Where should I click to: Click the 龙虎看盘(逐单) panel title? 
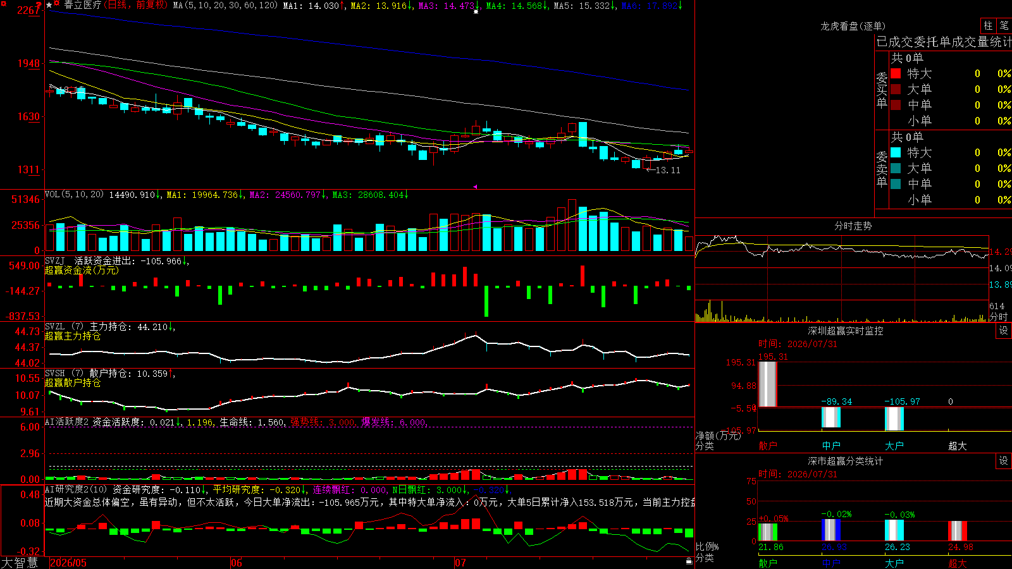point(853,26)
